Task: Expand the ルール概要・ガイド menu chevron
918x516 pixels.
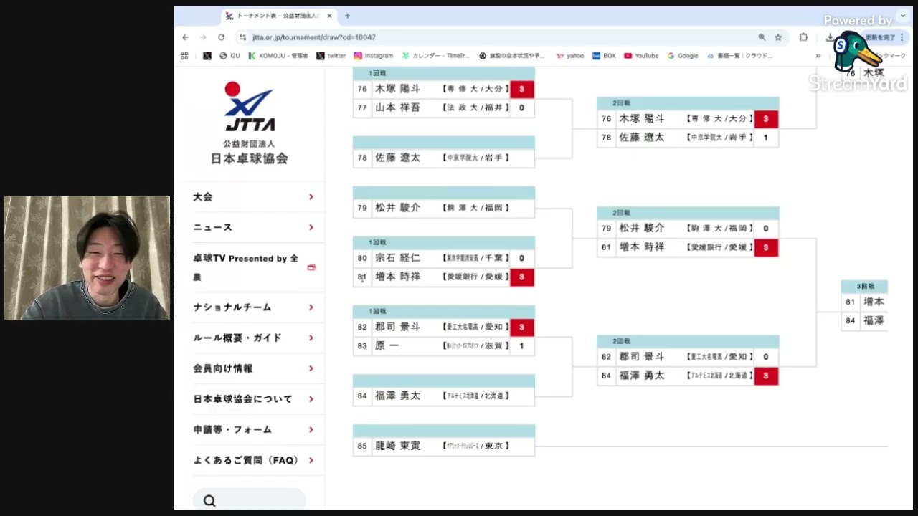Action: click(311, 338)
